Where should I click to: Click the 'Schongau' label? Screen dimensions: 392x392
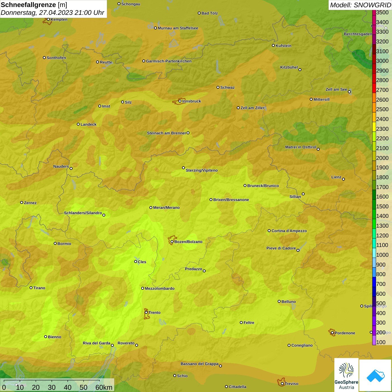click(x=130, y=4)
